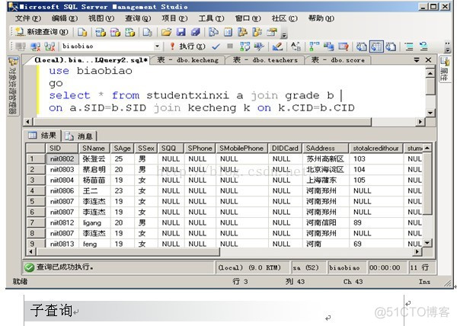
Task: Open the Registered Servers window icon
Action: (213, 32)
